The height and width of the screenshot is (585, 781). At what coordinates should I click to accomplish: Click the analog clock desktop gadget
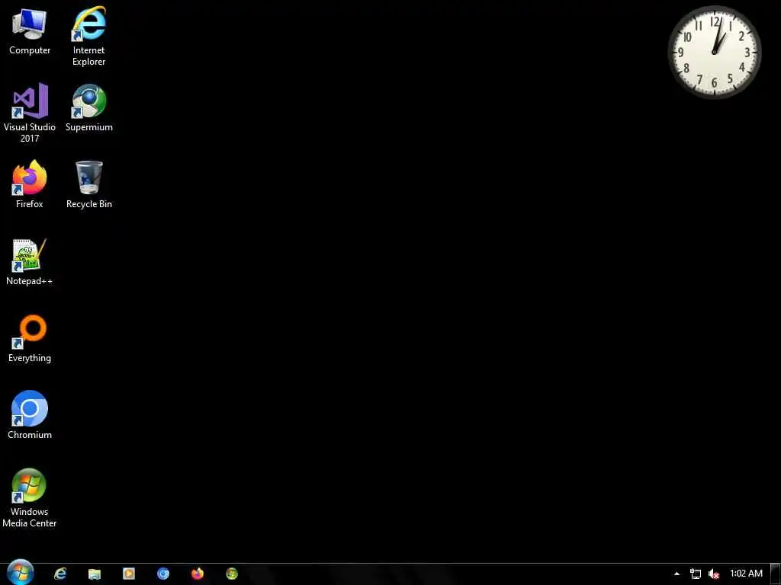714,52
